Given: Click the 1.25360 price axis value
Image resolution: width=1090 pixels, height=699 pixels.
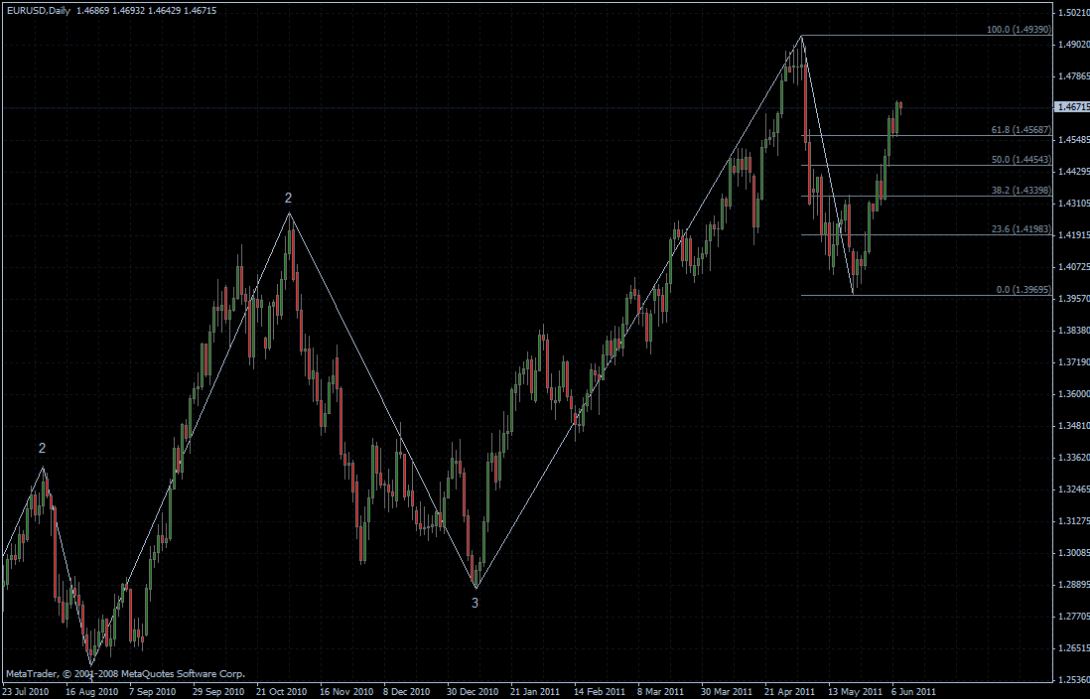Looking at the screenshot, I should [x=1073, y=680].
